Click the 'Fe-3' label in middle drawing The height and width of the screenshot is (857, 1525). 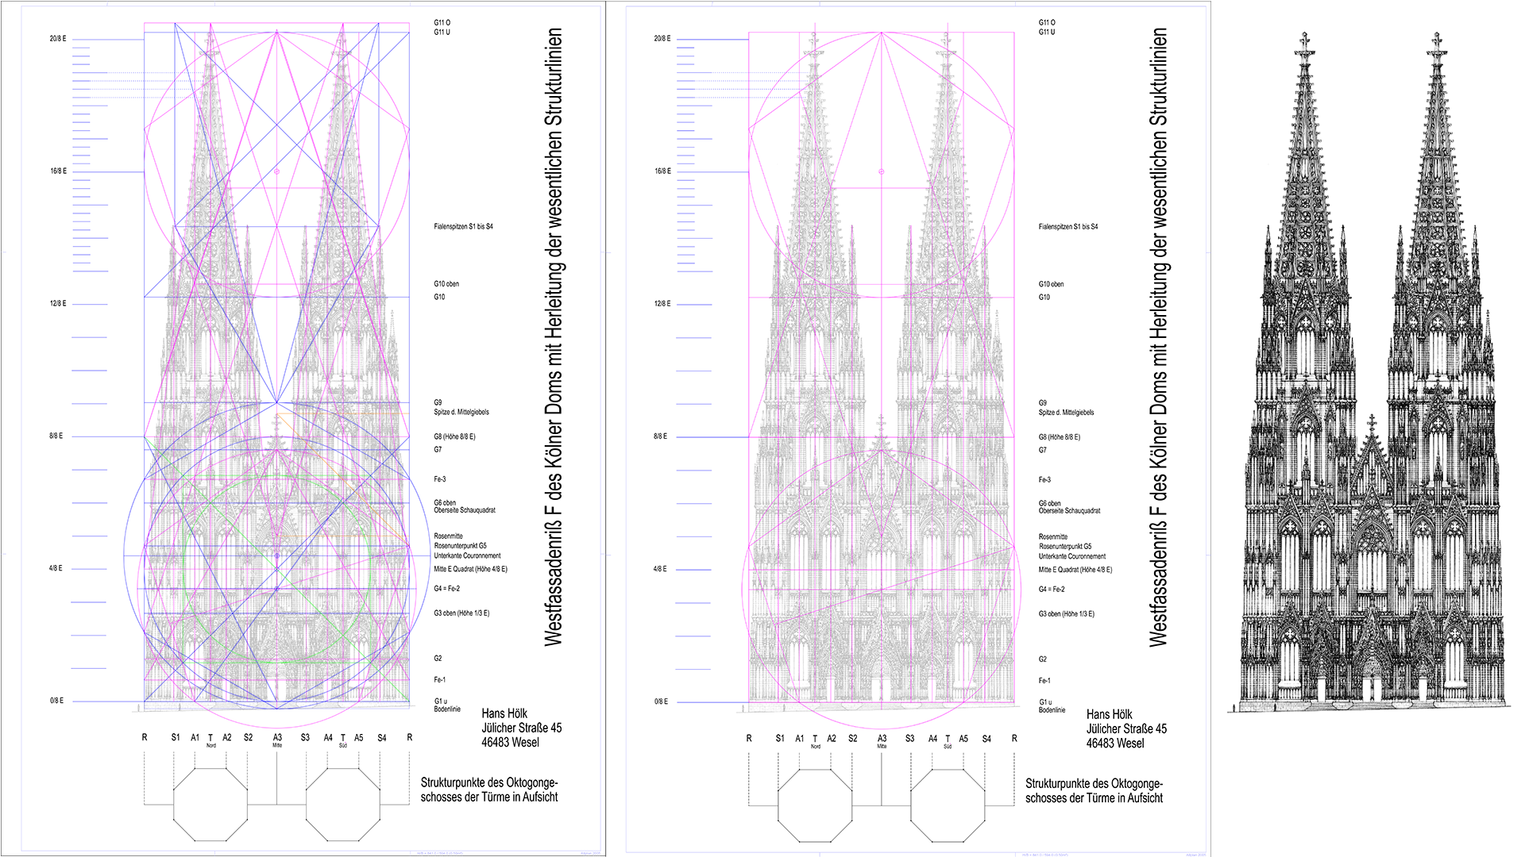click(x=1045, y=480)
